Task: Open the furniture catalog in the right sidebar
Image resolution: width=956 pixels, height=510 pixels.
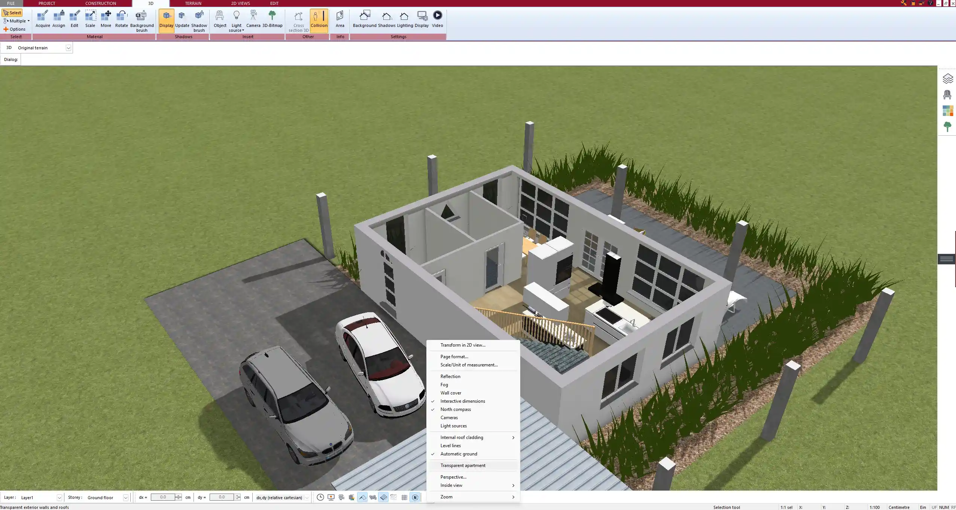Action: tap(947, 94)
